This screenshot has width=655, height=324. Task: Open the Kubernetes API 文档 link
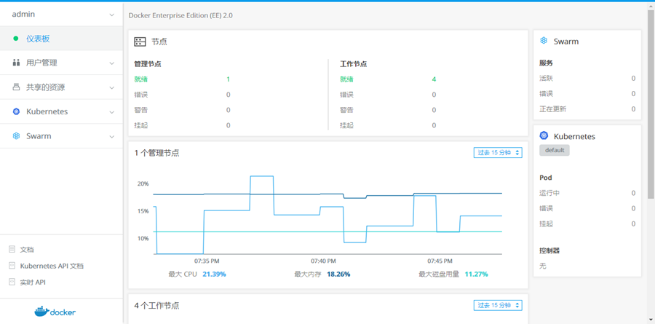(x=52, y=266)
